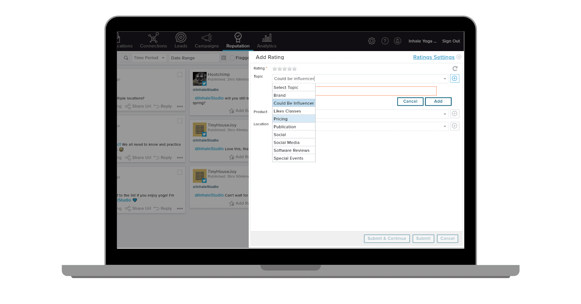The height and width of the screenshot is (304, 581).
Task: Set the rating to five stars
Action: click(x=294, y=69)
